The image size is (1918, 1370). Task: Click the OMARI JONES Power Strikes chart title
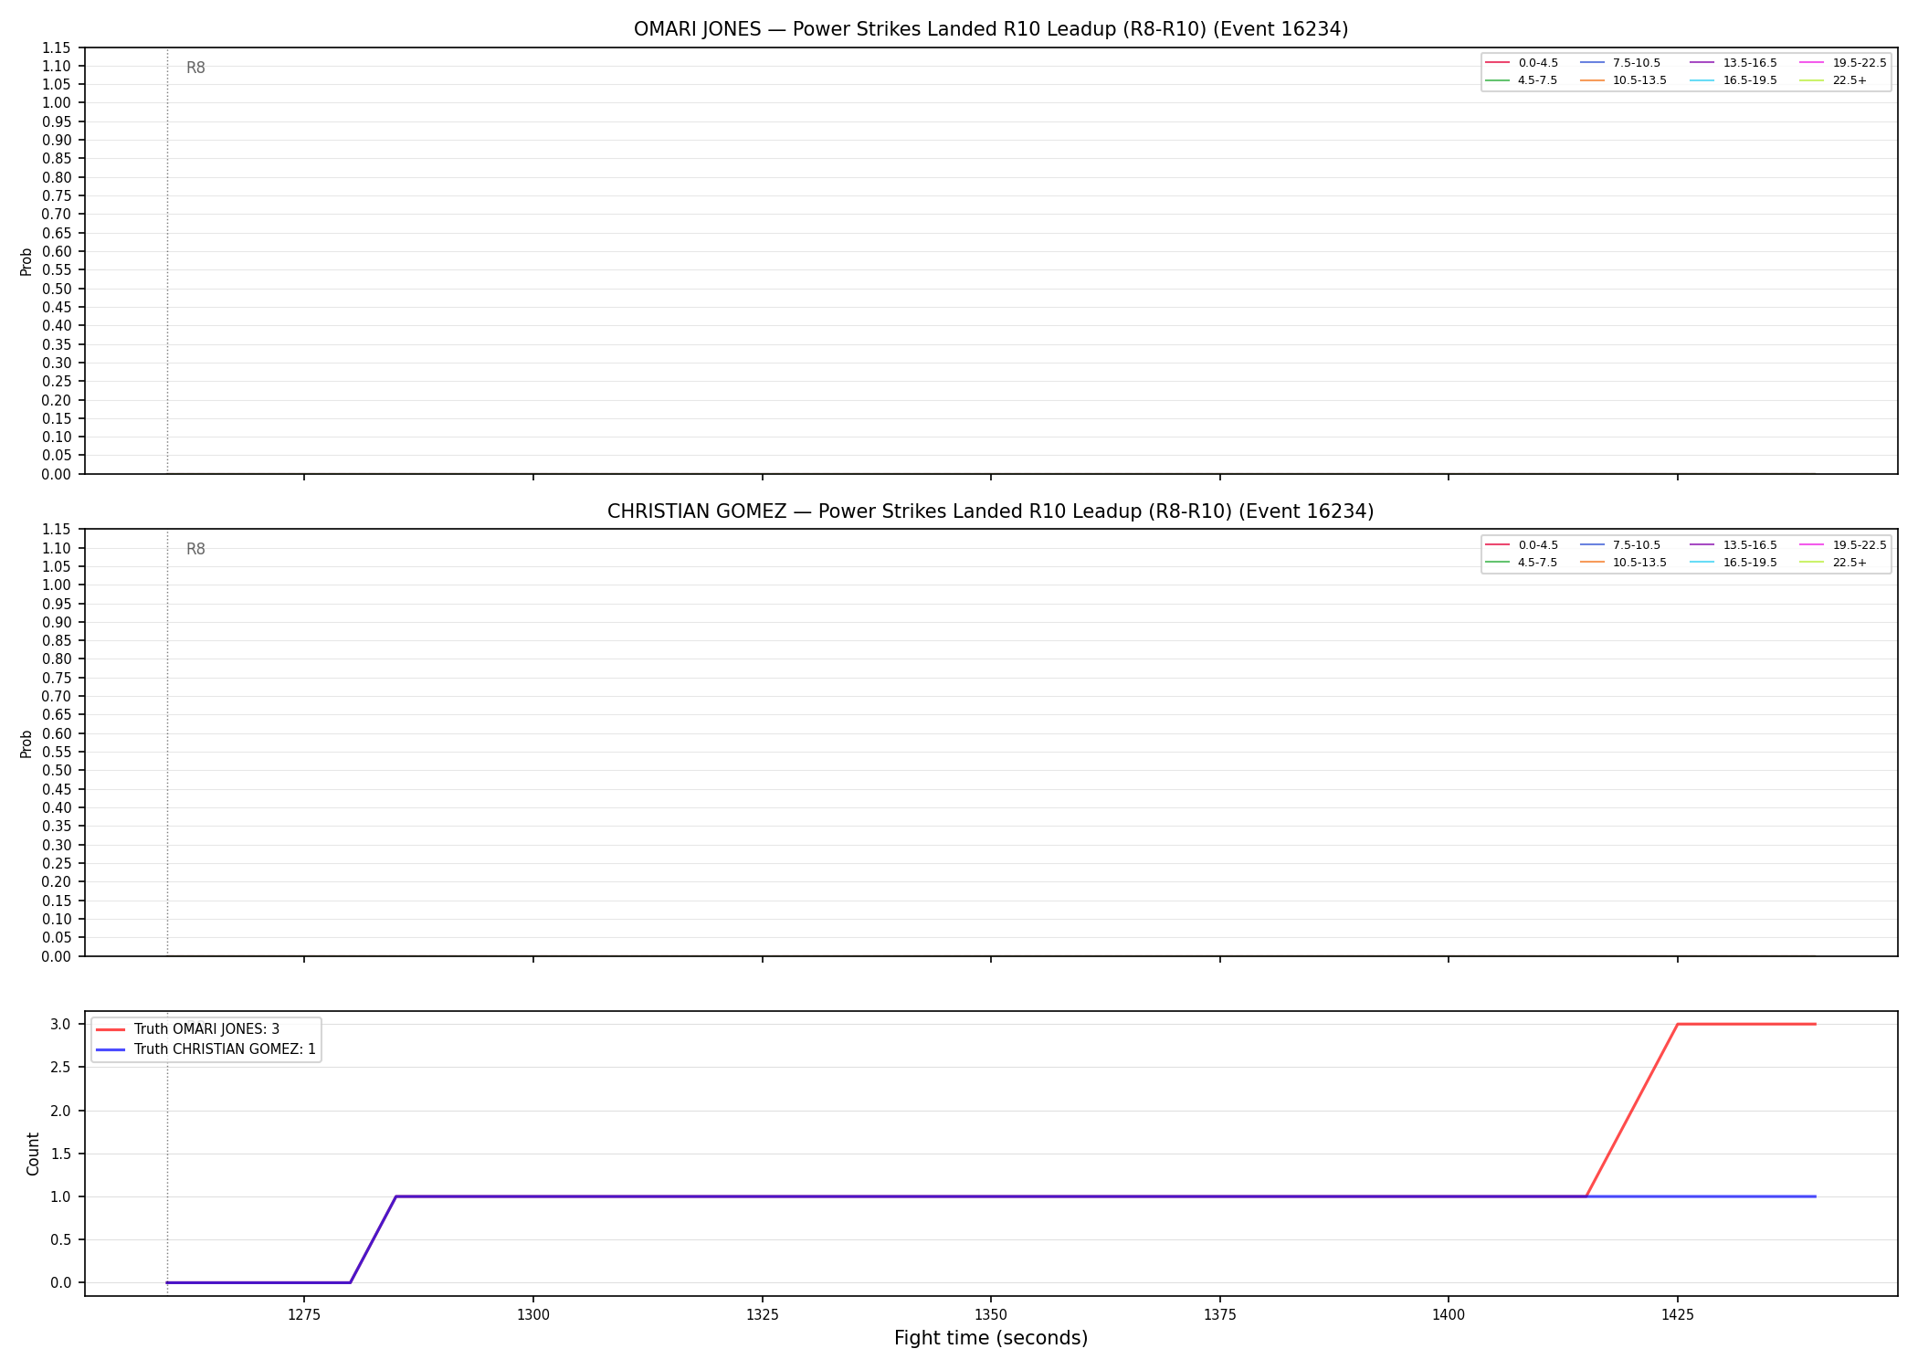[991, 29]
